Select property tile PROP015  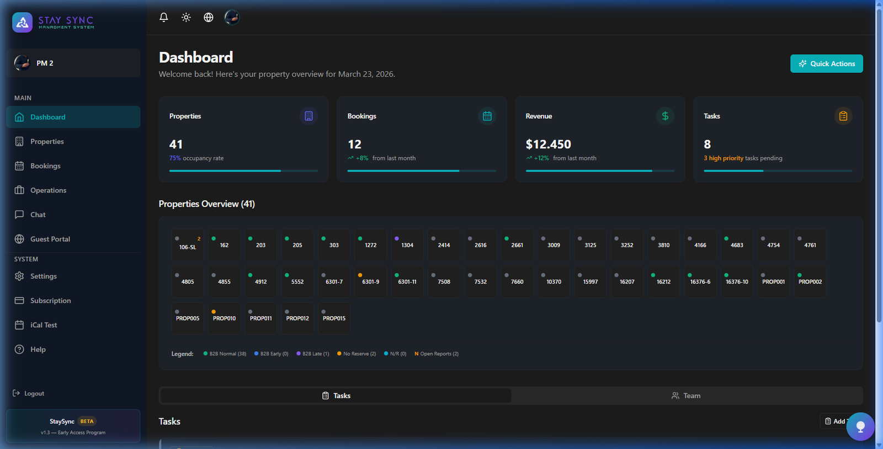click(334, 318)
